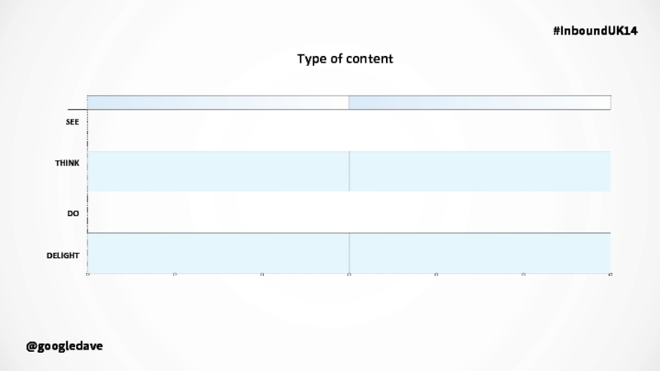
Task: Click the left gradient header cell
Action: coord(218,102)
